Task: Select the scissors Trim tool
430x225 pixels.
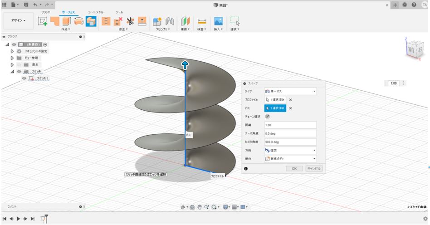Action: [130, 21]
